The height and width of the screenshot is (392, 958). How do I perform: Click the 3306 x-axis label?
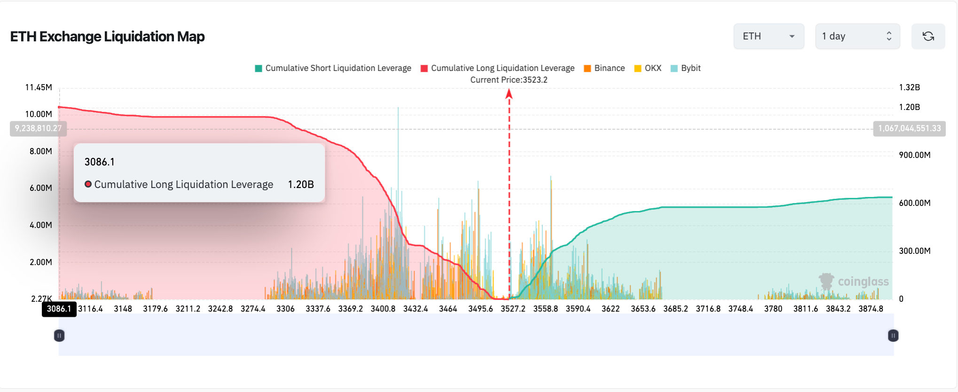285,309
